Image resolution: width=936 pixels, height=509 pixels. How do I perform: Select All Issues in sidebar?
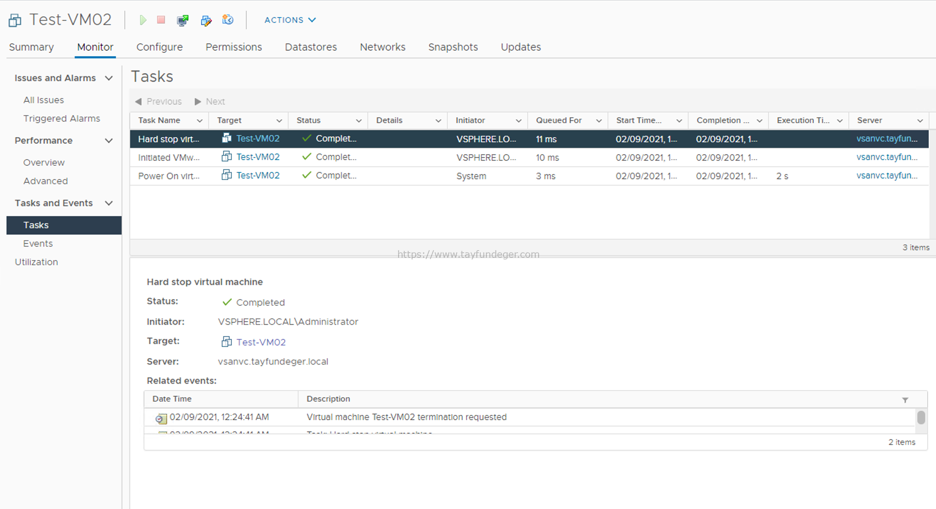click(44, 100)
